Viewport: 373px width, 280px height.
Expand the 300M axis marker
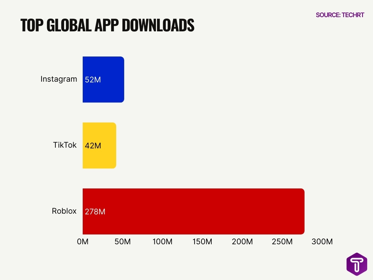(x=322, y=241)
